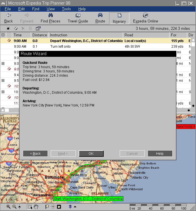Click the starred places icon on map toolbar
The image size is (196, 211).
(59, 207)
